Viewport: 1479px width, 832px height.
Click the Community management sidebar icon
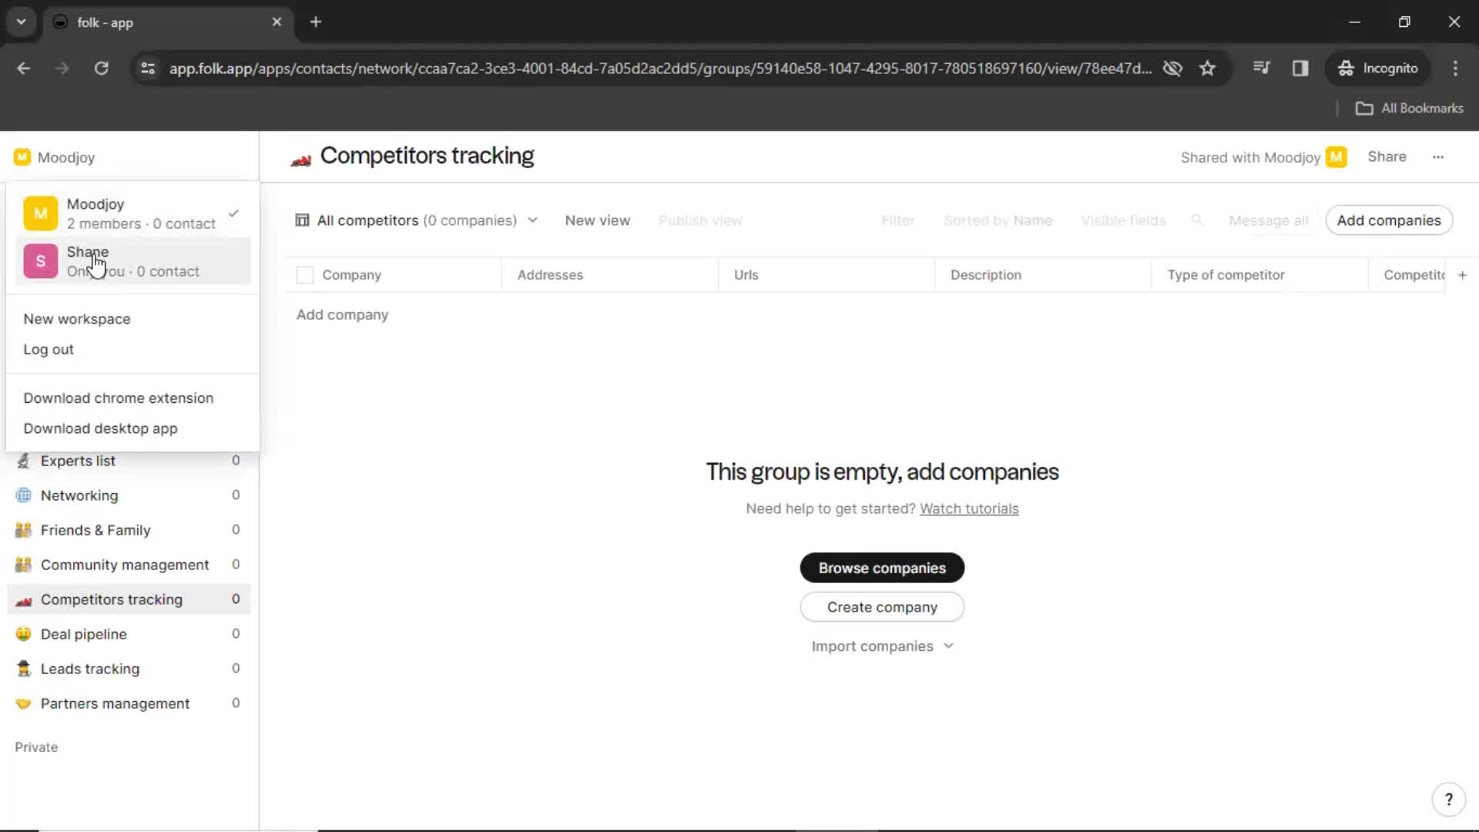(x=22, y=564)
